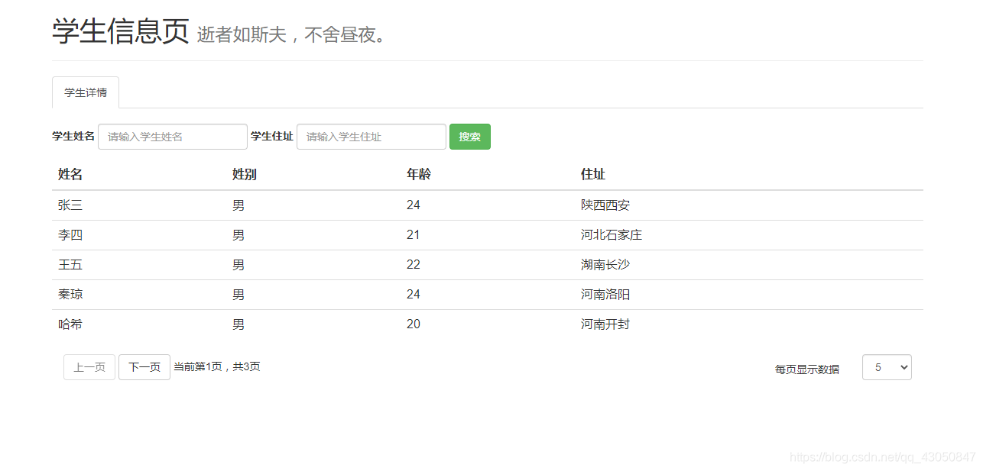Click the 每页显示数据 label
This screenshot has width=983, height=471.
807,369
